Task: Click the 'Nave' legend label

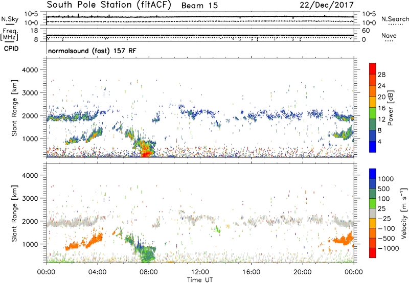Action: pos(389,35)
